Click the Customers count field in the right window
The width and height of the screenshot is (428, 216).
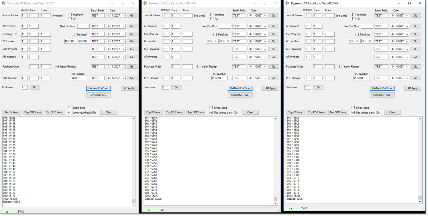(308, 88)
